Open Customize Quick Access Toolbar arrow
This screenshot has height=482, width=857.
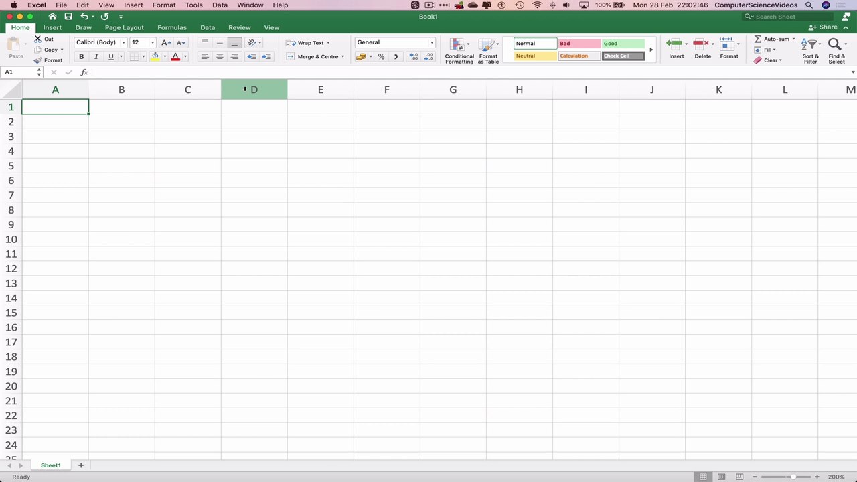(121, 17)
